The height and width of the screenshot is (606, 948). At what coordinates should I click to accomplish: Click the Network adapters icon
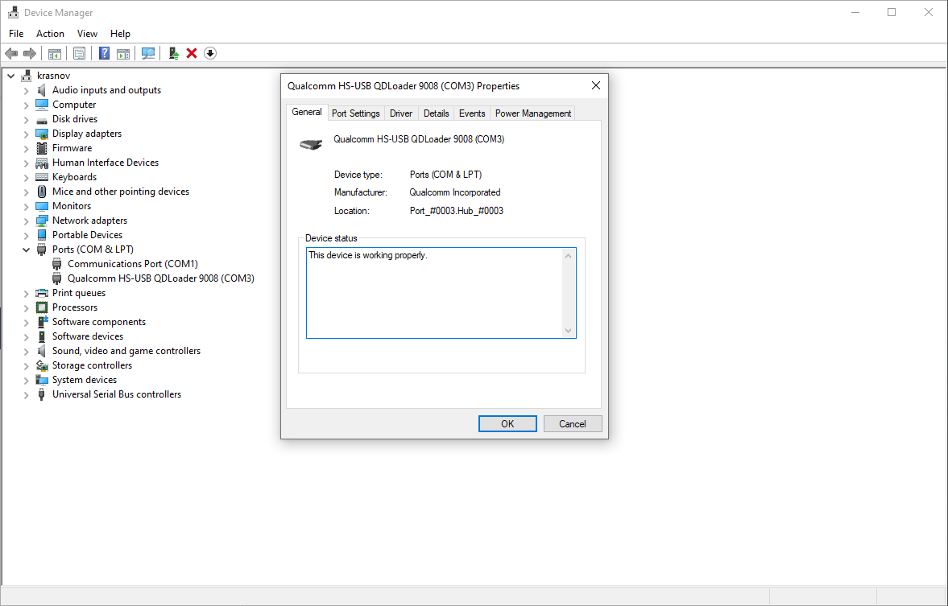tap(42, 221)
